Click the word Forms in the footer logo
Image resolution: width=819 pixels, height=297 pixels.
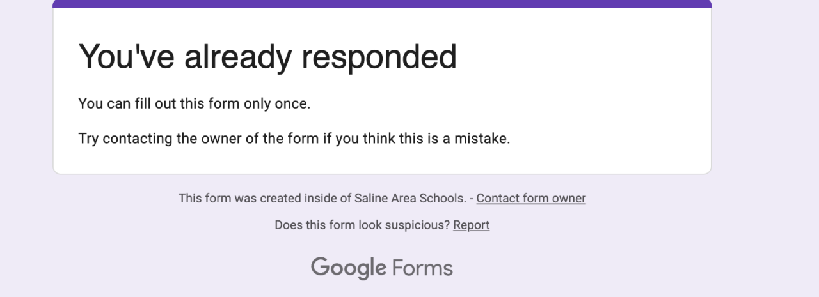pos(422,267)
